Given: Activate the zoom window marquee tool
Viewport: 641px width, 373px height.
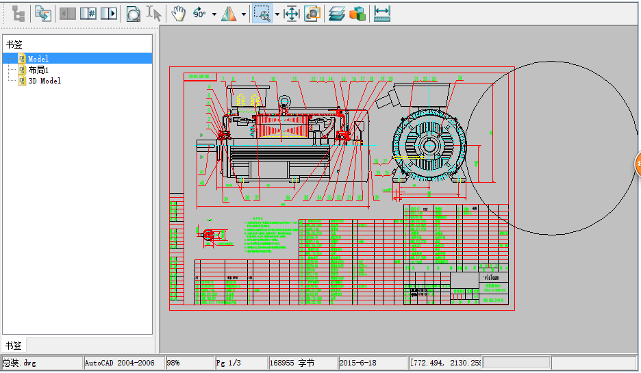Looking at the screenshot, I should tap(261, 14).
